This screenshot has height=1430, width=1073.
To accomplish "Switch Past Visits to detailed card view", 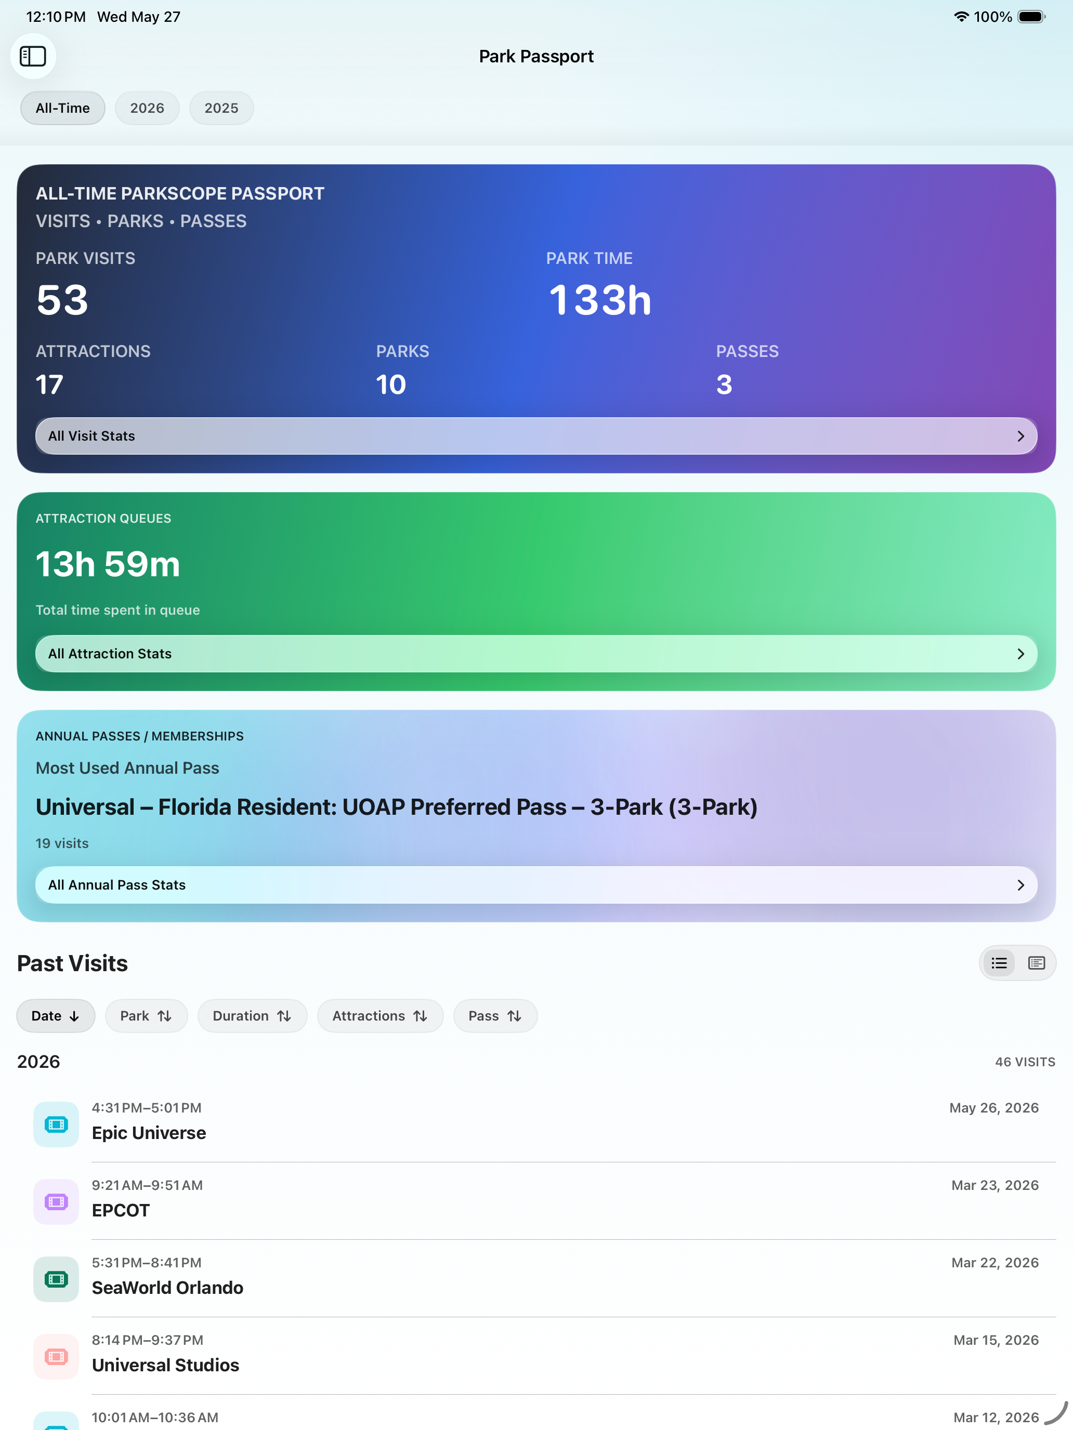I will [1037, 963].
